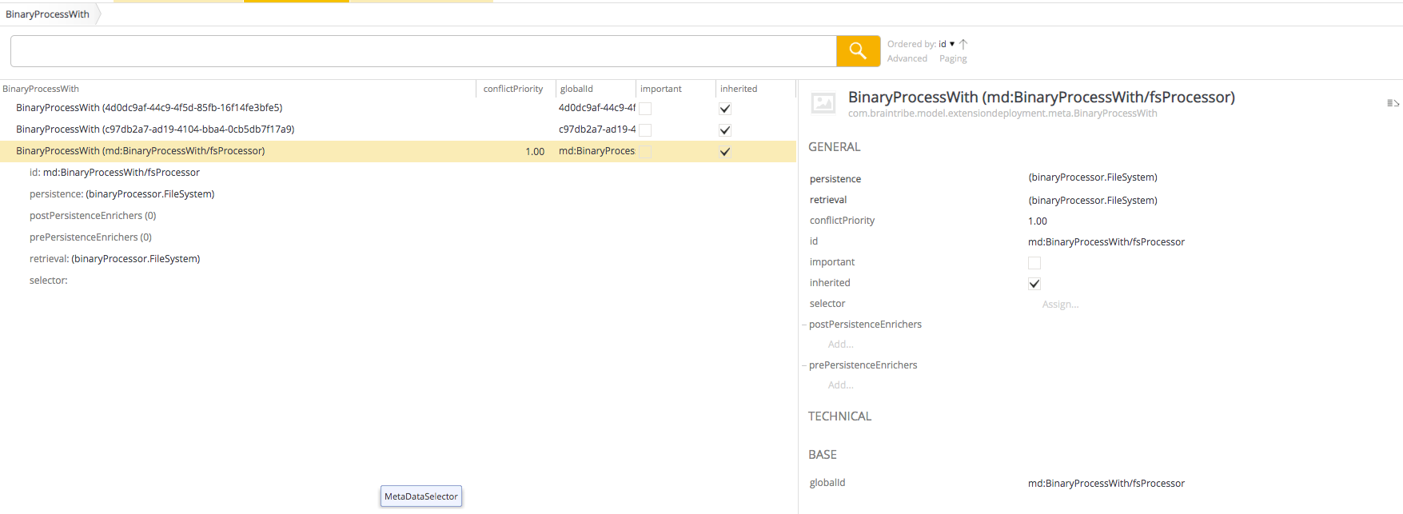Viewport: 1403px width, 514px height.
Task: Collapse the prePersistenceEnrichers section in property panel
Action: pos(804,365)
